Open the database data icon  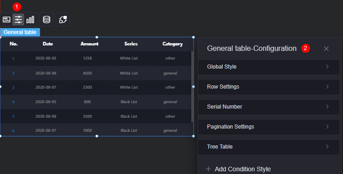[x=46, y=20]
